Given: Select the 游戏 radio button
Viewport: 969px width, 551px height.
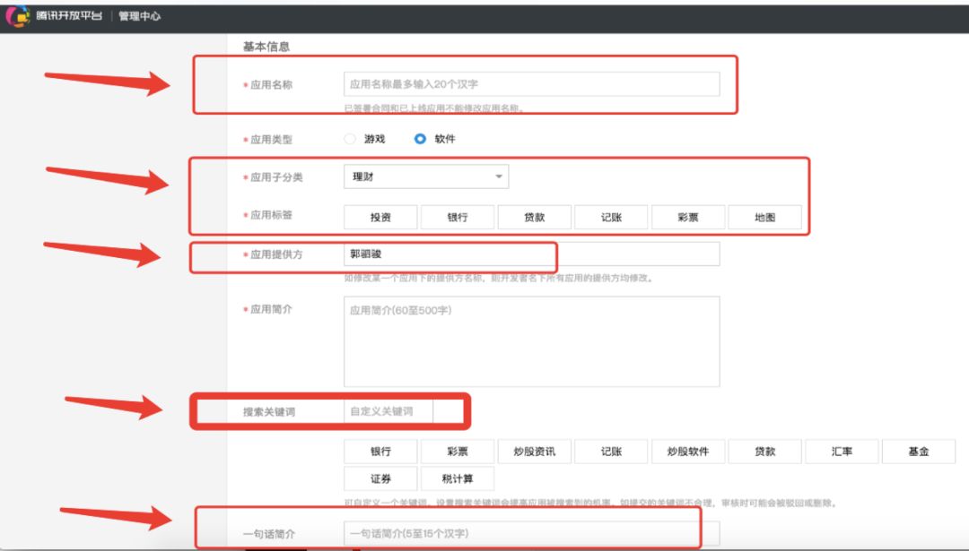Looking at the screenshot, I should (350, 140).
